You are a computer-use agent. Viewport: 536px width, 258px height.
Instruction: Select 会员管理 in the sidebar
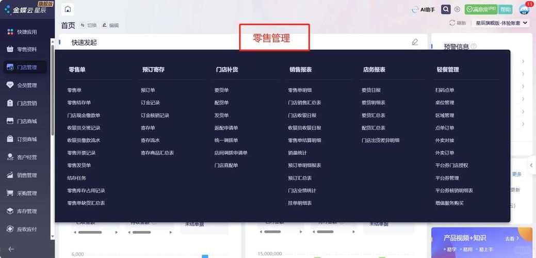25,85
